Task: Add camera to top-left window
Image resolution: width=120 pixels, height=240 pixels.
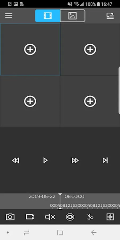Action: click(30, 49)
